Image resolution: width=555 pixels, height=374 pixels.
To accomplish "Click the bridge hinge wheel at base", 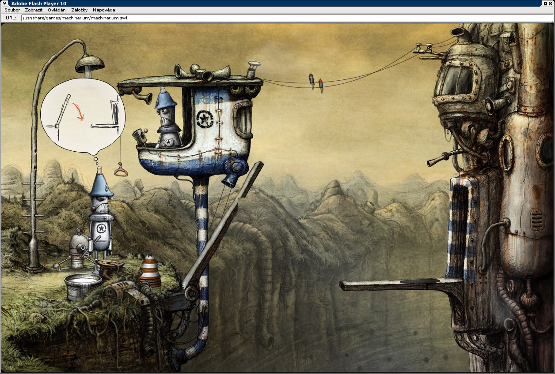I will click(191, 293).
